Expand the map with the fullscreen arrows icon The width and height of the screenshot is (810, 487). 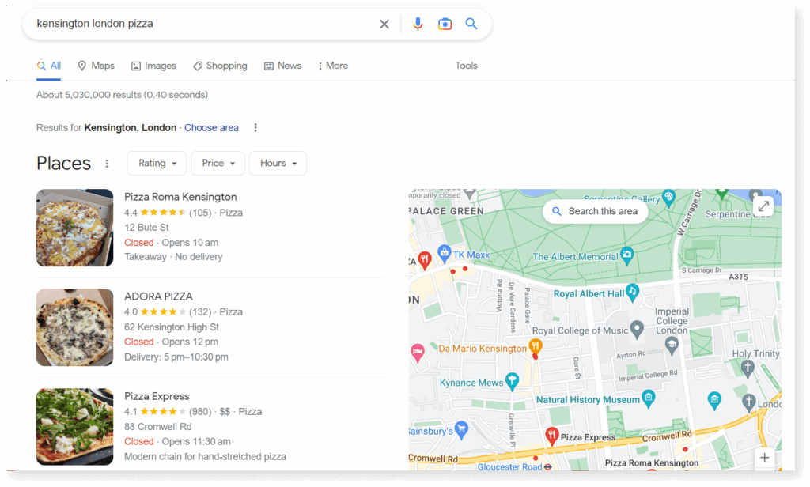point(763,205)
